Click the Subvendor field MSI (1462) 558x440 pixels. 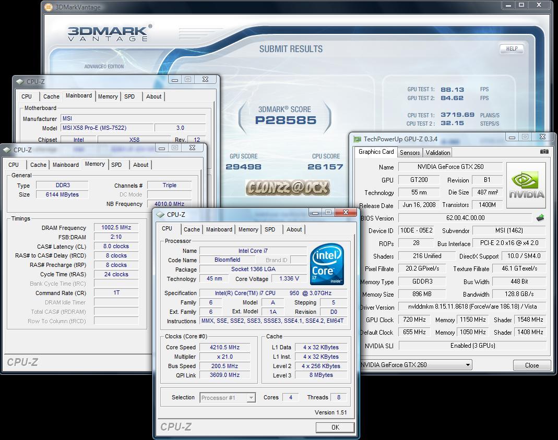click(509, 230)
